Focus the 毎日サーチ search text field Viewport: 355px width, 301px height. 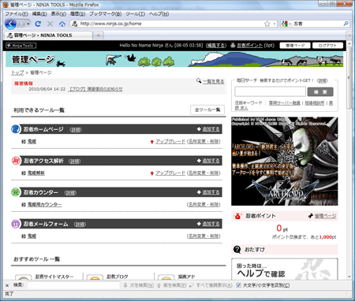click(x=270, y=91)
